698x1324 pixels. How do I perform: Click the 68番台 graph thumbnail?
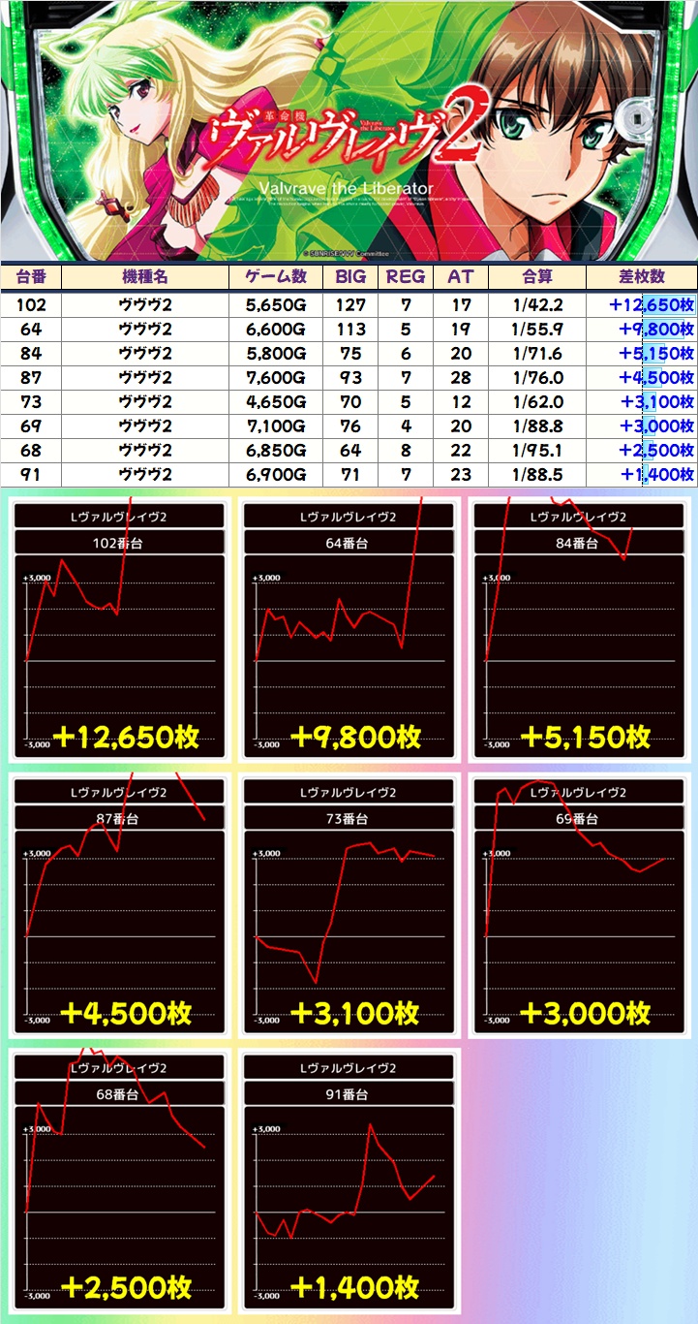pos(120,1182)
